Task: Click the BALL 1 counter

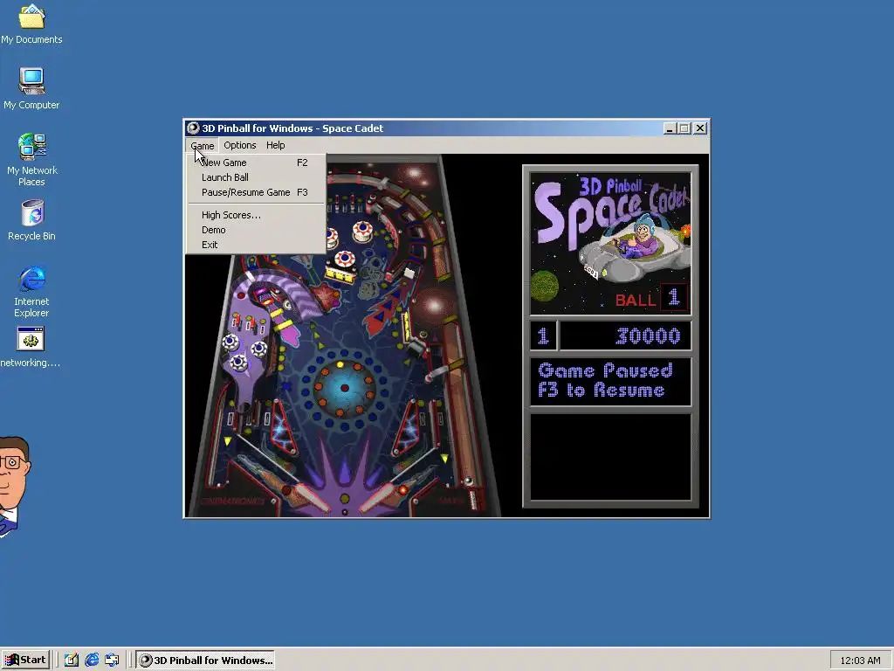Action: pyautogui.click(x=651, y=299)
